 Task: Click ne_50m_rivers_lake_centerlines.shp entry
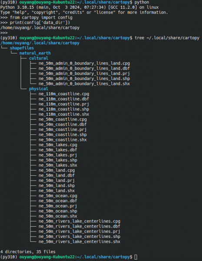pyautogui.click(x=79, y=237)
